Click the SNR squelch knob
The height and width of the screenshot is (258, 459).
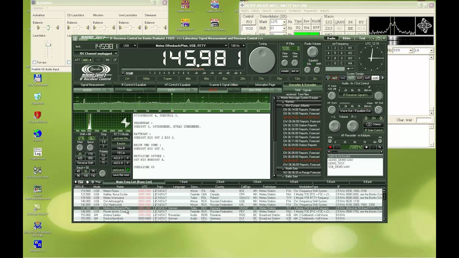[x=317, y=70]
